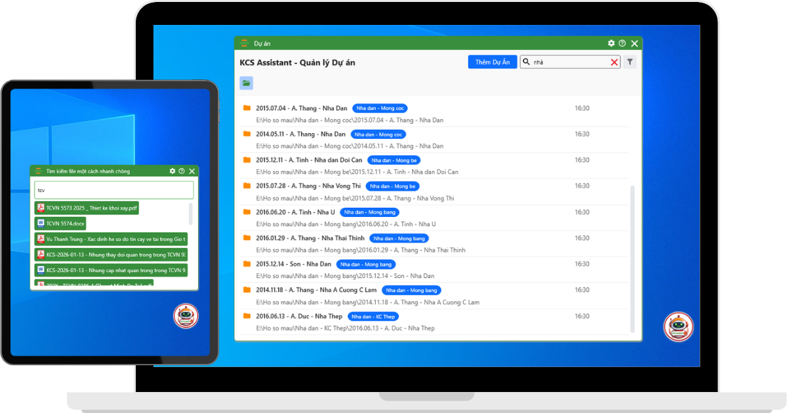787x413 pixels.
Task: Open hamburger menu in Dự án window
Action: (x=244, y=43)
